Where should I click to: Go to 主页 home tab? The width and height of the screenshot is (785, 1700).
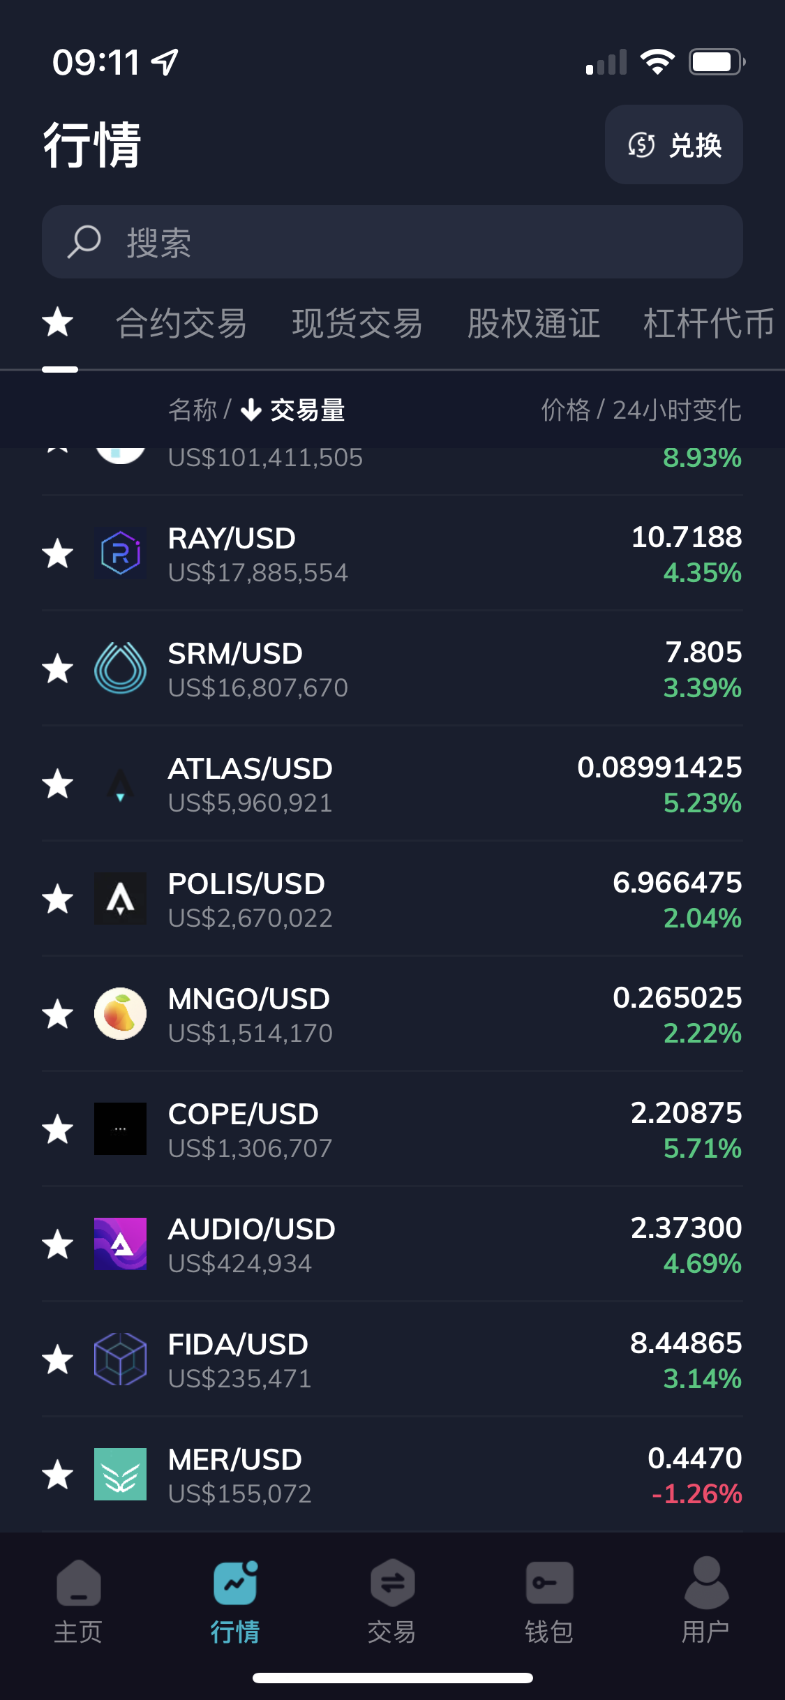[x=78, y=1602]
